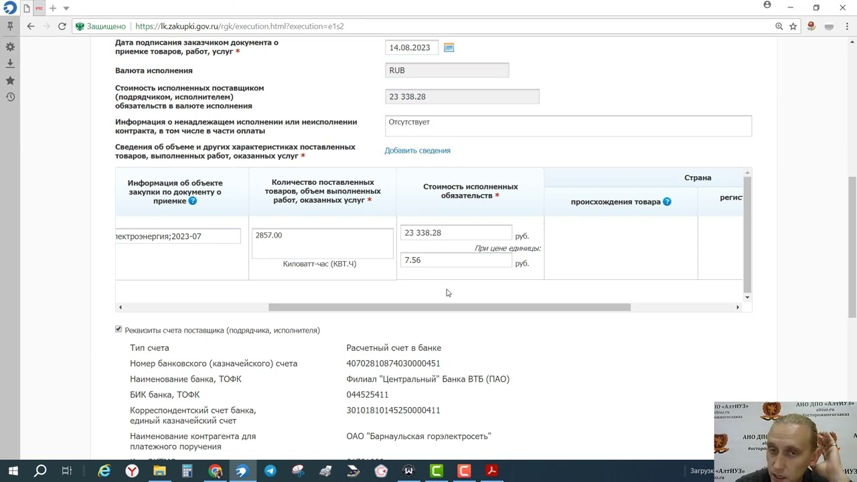Open Windows search from taskbar
Screen dimensions: 857x482
pos(40,471)
